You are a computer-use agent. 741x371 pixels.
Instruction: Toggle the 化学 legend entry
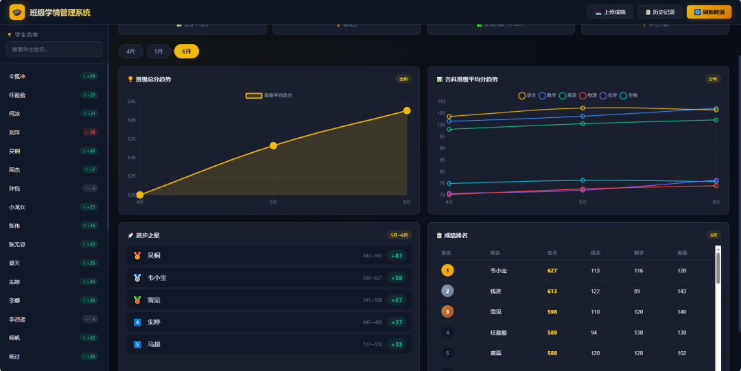(609, 95)
